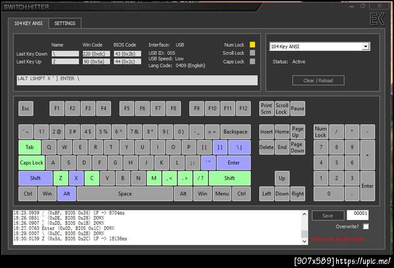Click the green Tab key tile
Screen dimensions: 394x268
(x=30, y=147)
